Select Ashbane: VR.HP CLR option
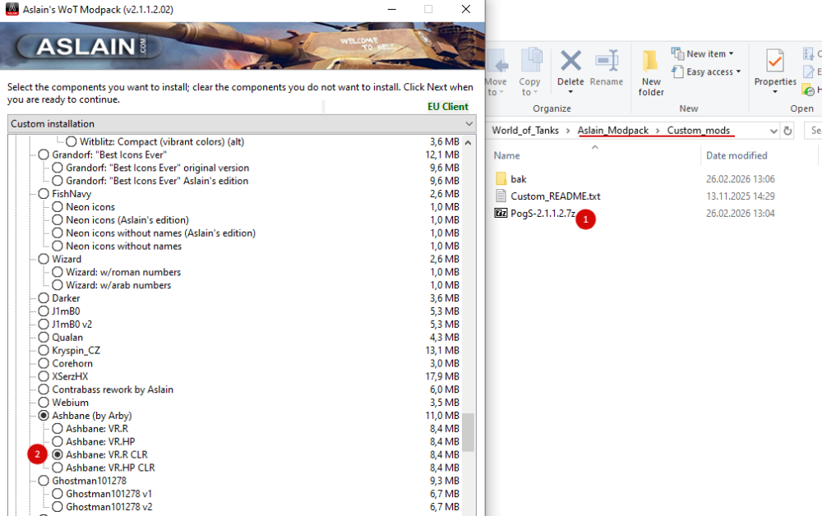The height and width of the screenshot is (516, 822). 58,468
